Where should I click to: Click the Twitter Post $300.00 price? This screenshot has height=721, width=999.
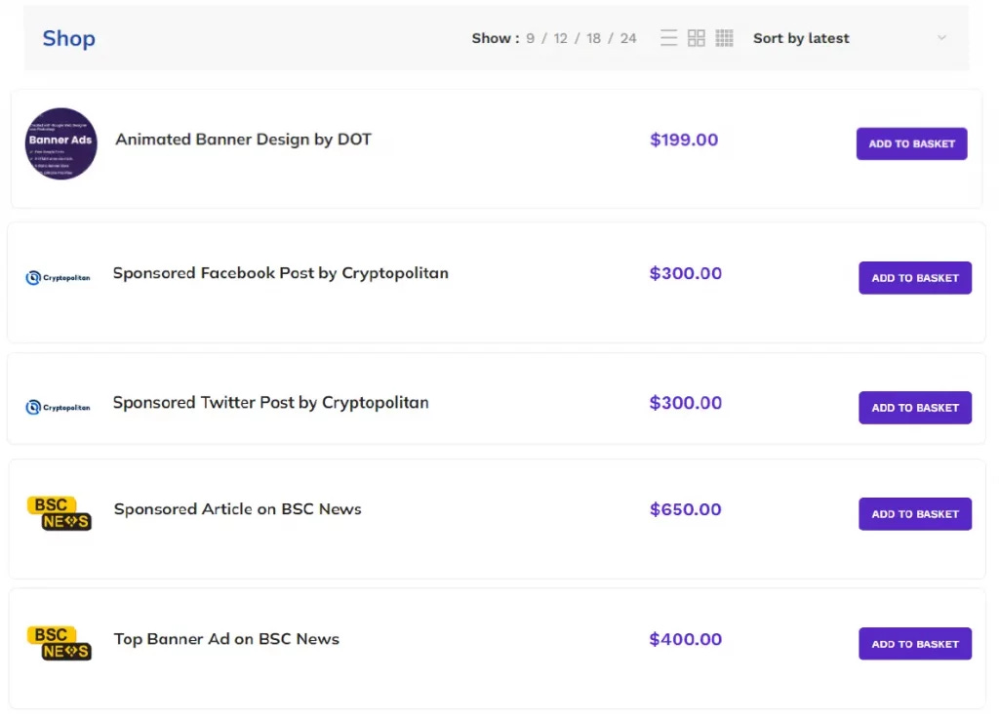click(x=686, y=403)
